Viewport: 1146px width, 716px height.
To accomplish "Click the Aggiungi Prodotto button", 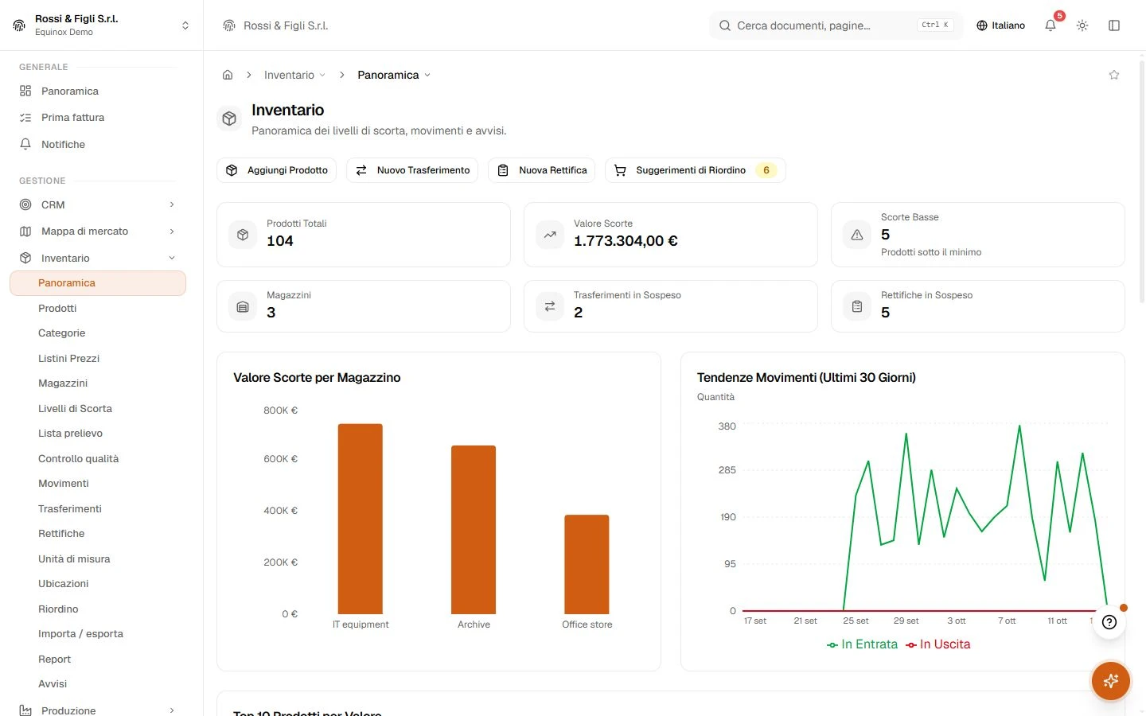I will pyautogui.click(x=277, y=170).
